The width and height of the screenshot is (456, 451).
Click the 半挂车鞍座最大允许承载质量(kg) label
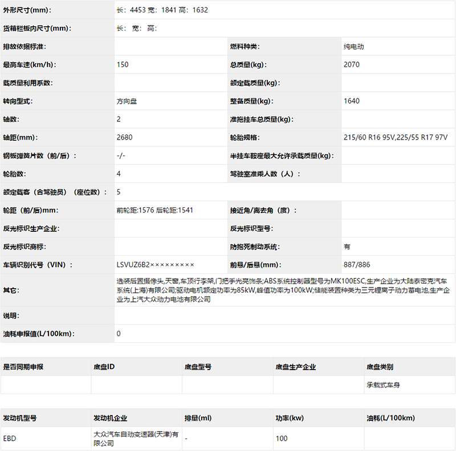point(282,156)
